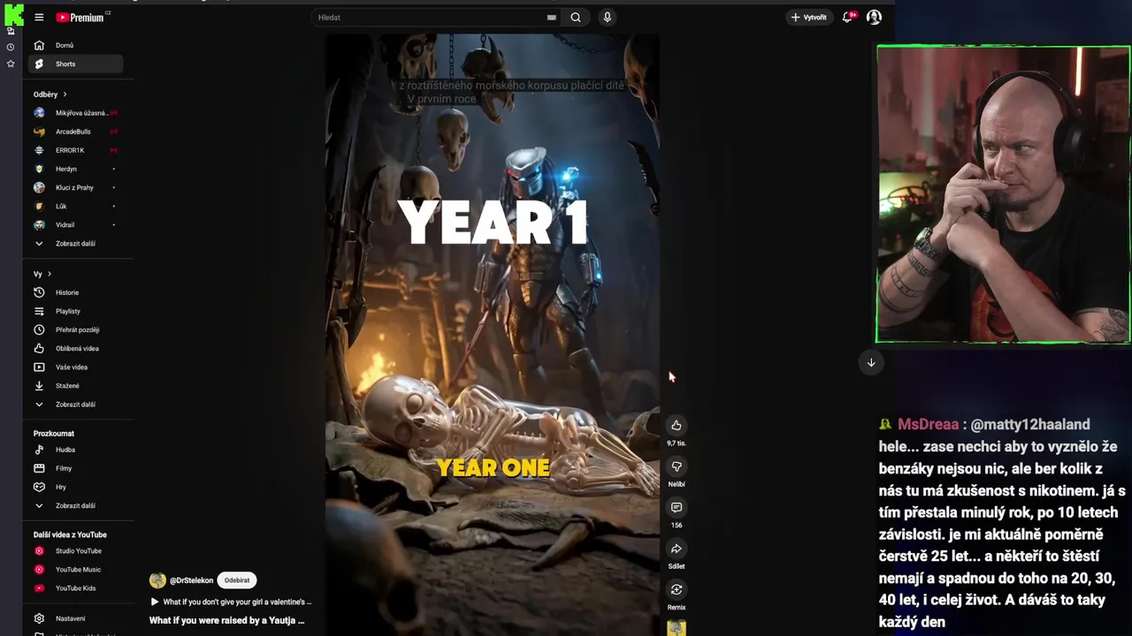This screenshot has height=636, width=1132.
Task: Open Nastavení settings
Action: (75, 618)
